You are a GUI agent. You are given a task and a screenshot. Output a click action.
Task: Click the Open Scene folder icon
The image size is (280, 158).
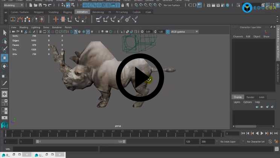[x=35, y=5]
